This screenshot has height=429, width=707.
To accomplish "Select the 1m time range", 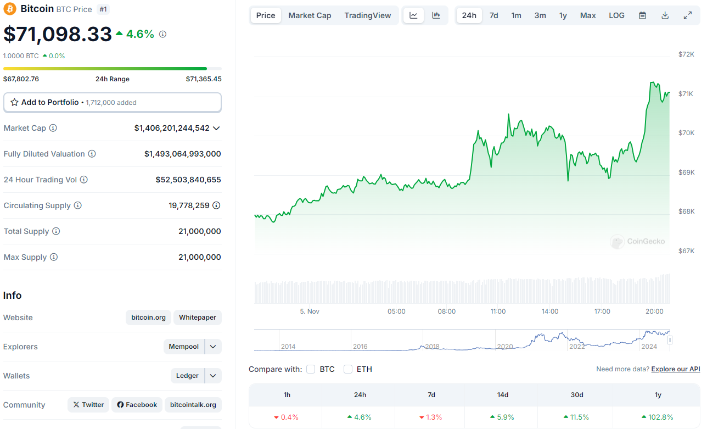I will pyautogui.click(x=517, y=15).
